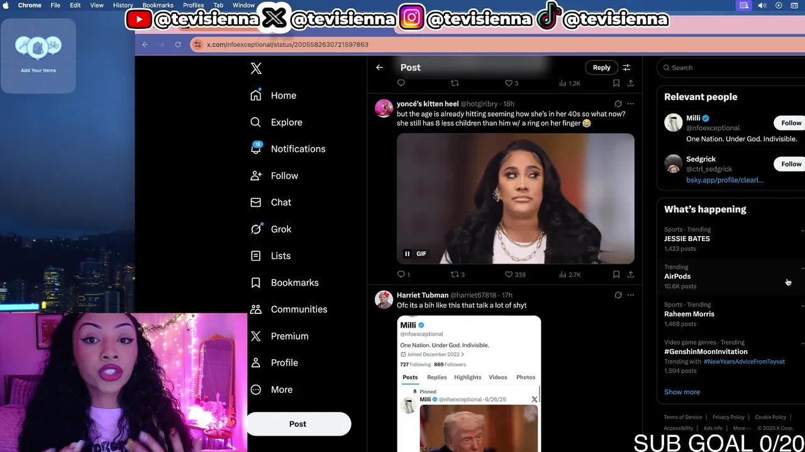Click Show more under What's happening
805x452 pixels.
(x=682, y=392)
